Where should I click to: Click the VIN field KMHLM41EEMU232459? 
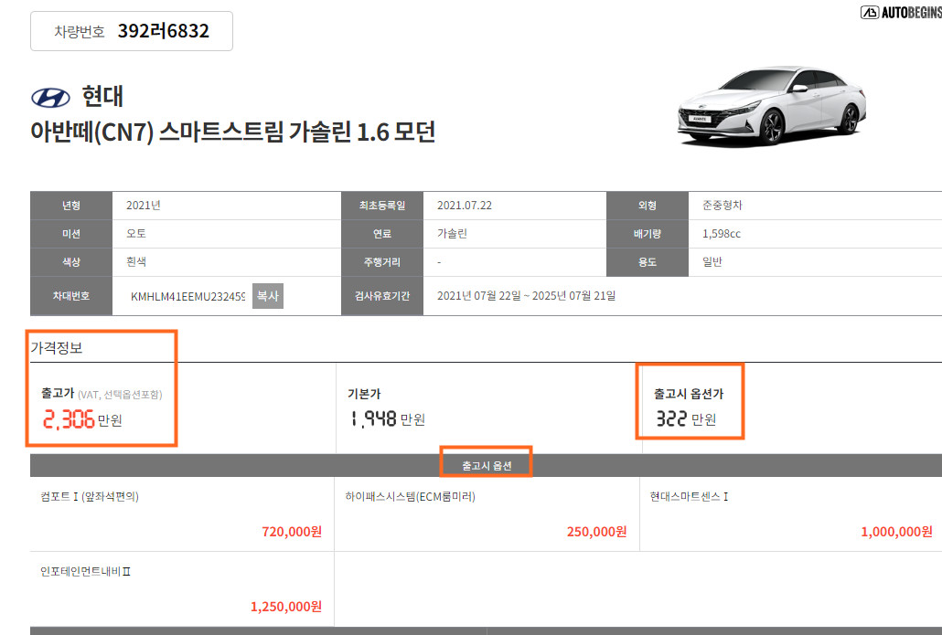coord(187,297)
